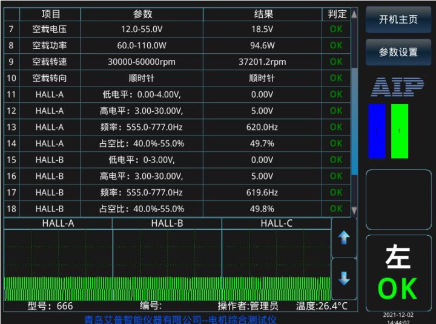Click the blue up arrow waveform button

tap(344, 238)
